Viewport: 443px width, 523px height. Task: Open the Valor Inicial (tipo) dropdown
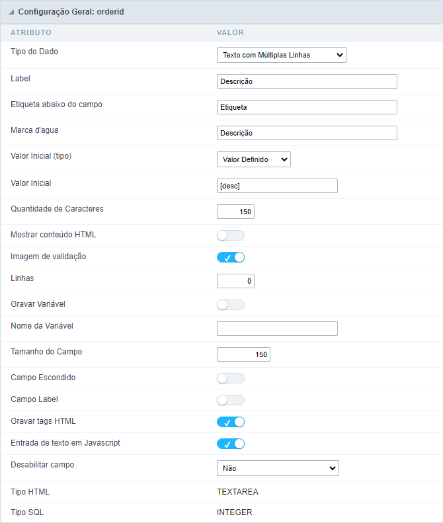[x=253, y=159]
